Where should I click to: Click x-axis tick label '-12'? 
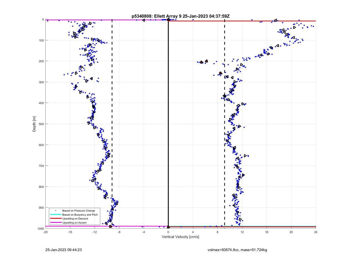(95, 232)
